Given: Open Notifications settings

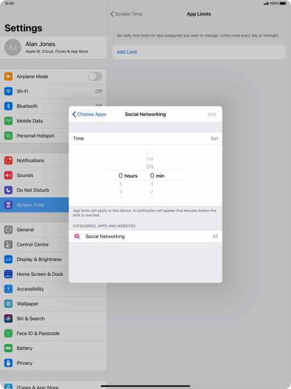Looking at the screenshot, I should pos(35,160).
